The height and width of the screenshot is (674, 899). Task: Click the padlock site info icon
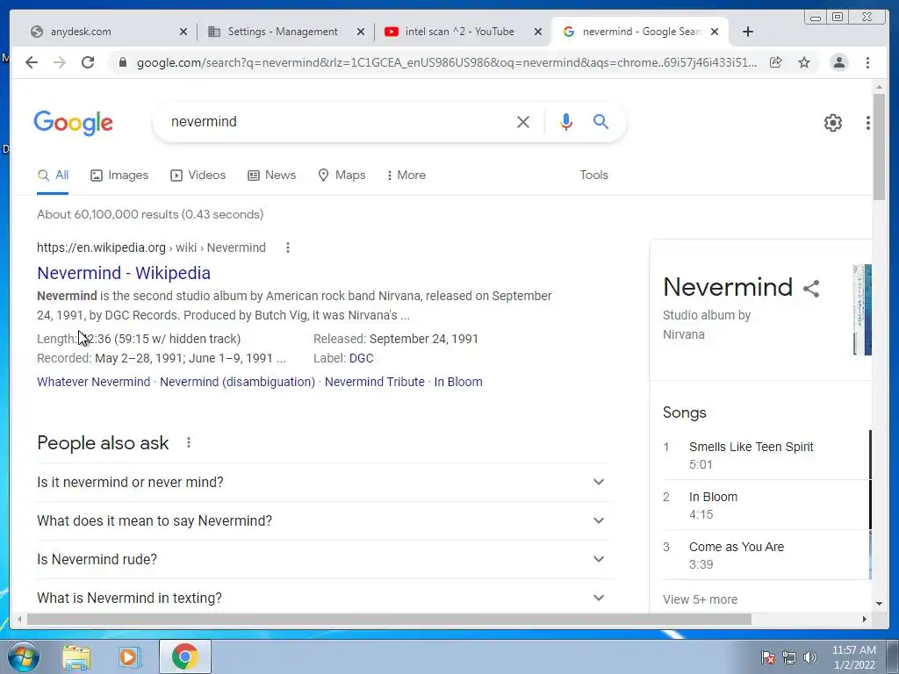122,62
